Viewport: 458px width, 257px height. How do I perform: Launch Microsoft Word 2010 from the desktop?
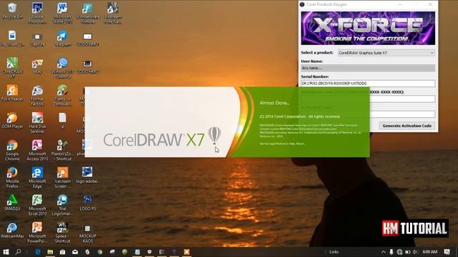62,13
